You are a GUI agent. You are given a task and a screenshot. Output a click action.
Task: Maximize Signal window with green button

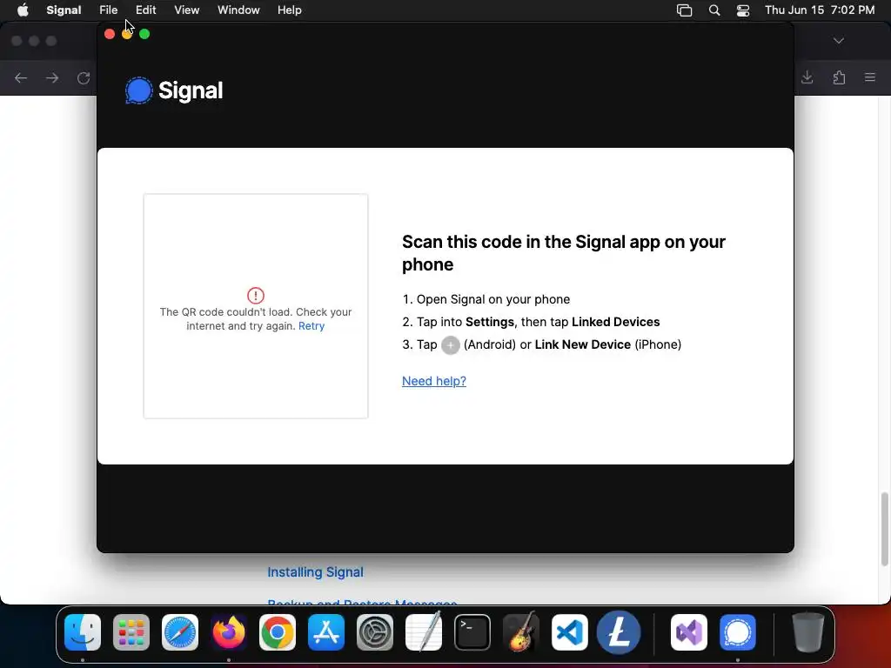144,34
